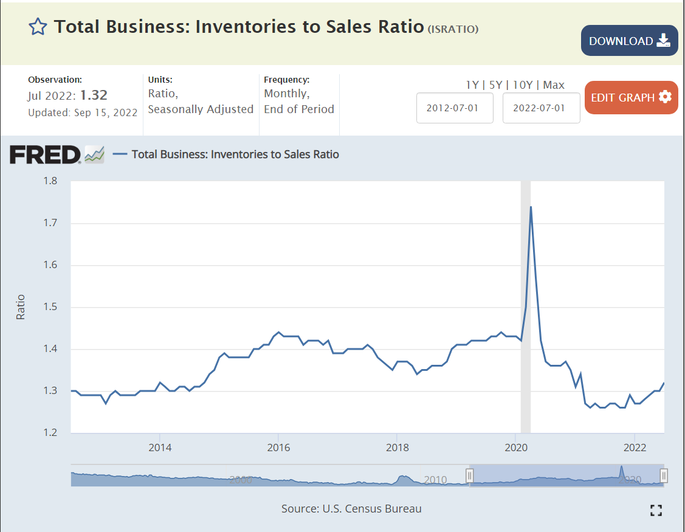Screen dimensions: 685x532
Task: Click the FRED logo
Action: (x=45, y=155)
